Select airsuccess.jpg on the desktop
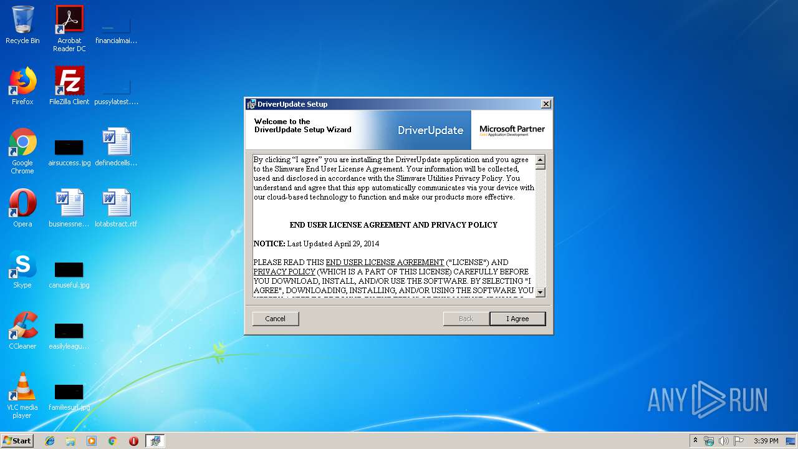Image resolution: width=798 pixels, height=449 pixels. coord(69,153)
